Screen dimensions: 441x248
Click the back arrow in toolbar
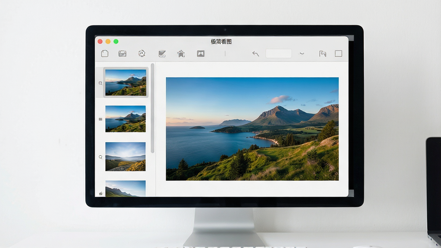[255, 54]
